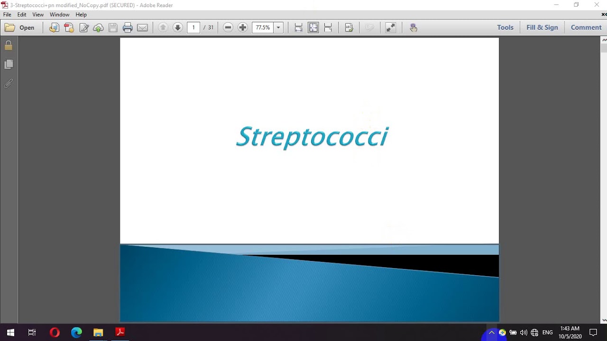Click the save floppy disk icon
This screenshot has height=341, width=607.
click(x=113, y=27)
